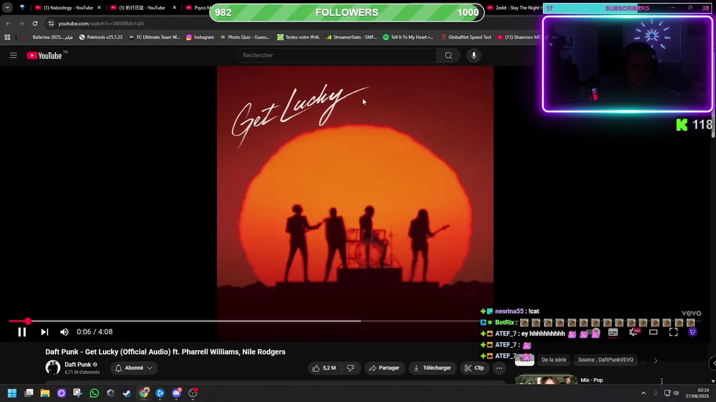Open the YouTube hamburger guide menu
This screenshot has width=716, height=402.
[13, 55]
